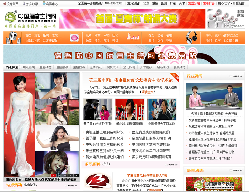Switch to 主播博客 channel tab
The height and width of the screenshot is (192, 249).
click(79, 67)
